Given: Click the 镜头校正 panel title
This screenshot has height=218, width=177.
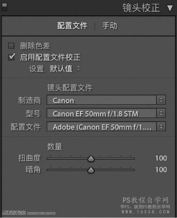Looking at the screenshot, I should tap(141, 8).
